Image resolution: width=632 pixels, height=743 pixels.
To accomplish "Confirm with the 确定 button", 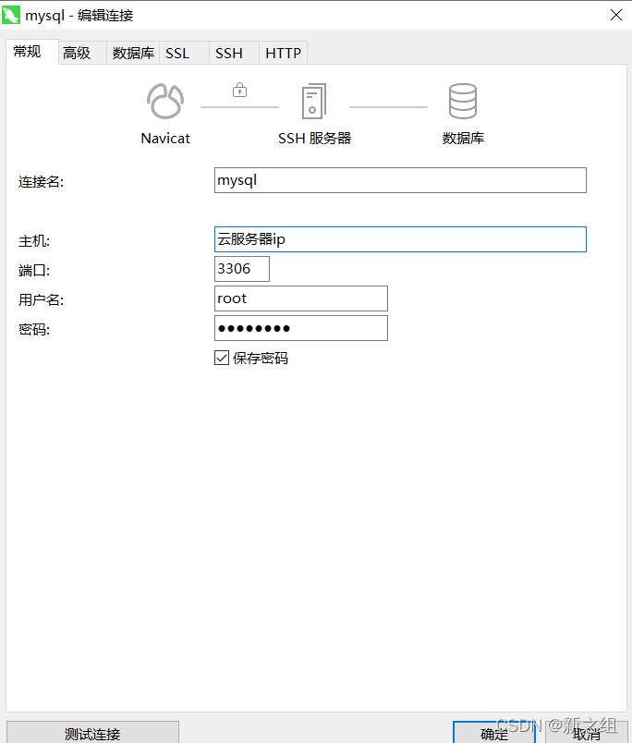I will (494, 733).
